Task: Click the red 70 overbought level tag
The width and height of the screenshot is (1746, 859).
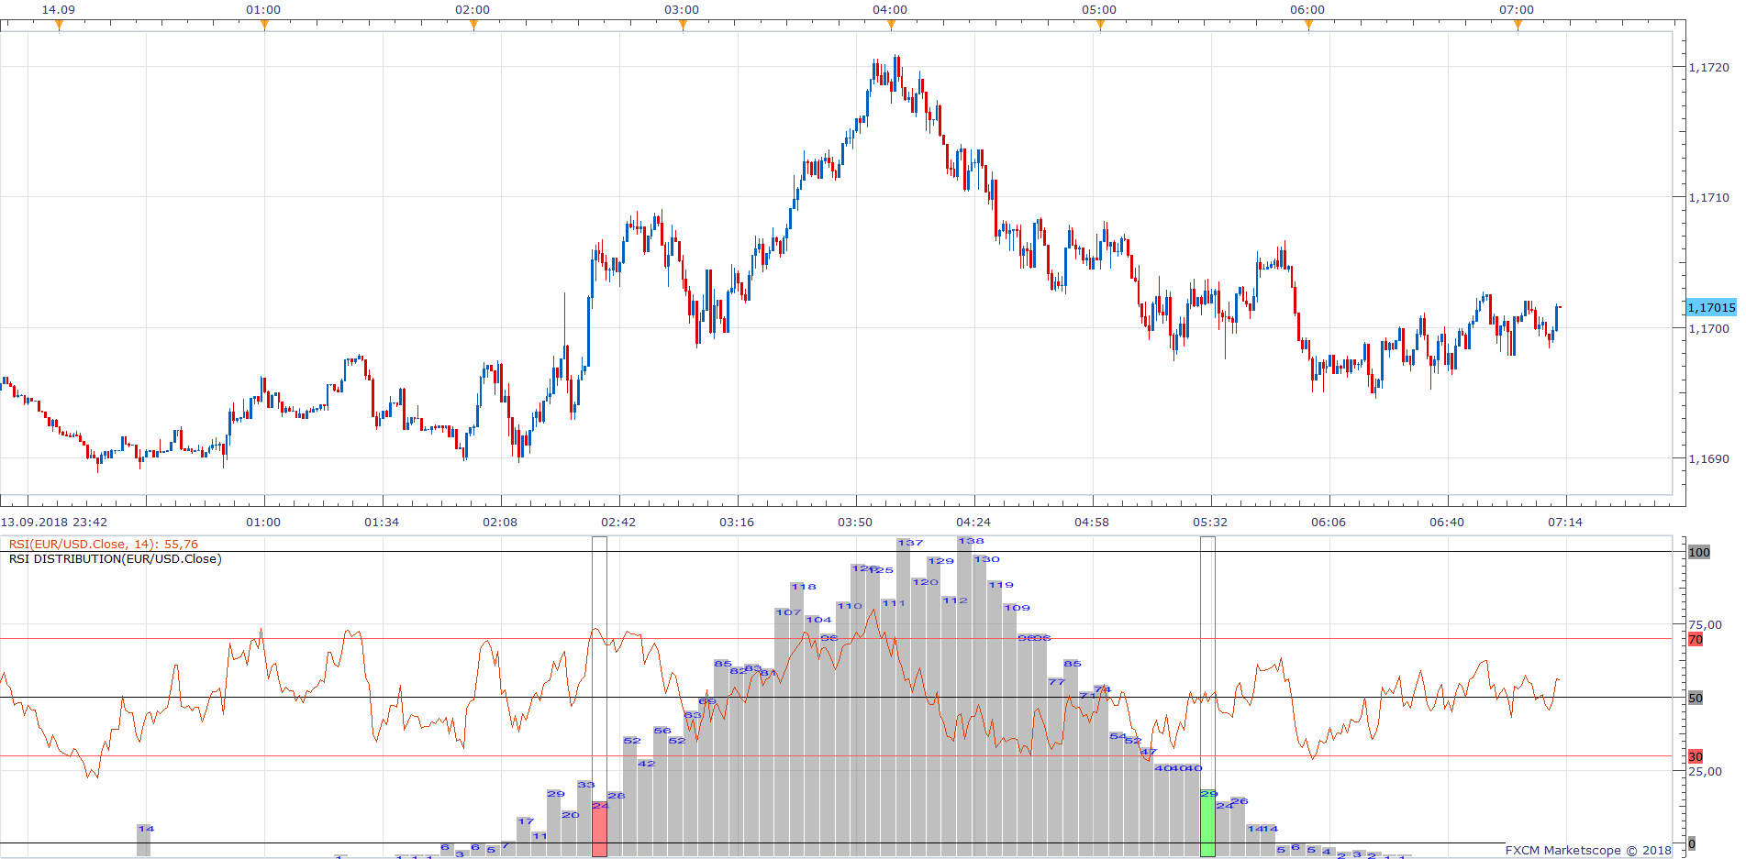Action: pos(1696,639)
